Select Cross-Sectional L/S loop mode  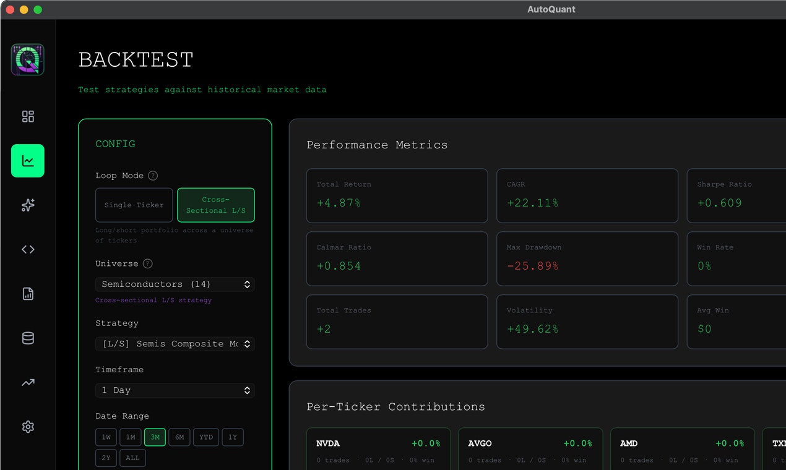[x=216, y=205]
